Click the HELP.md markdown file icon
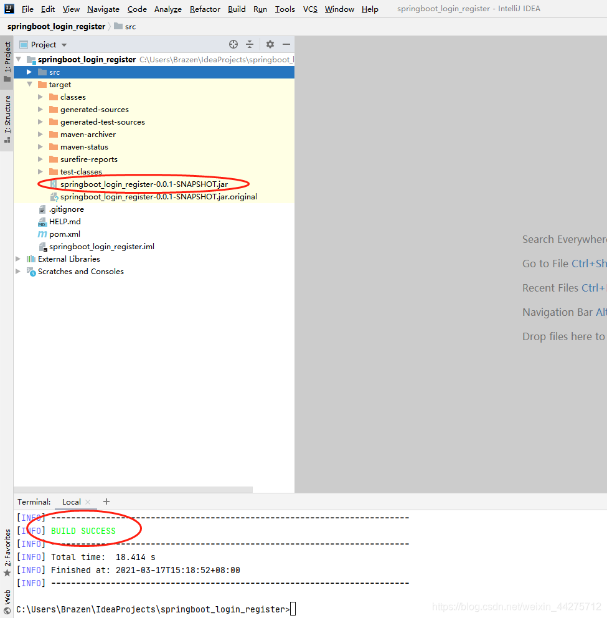Image resolution: width=607 pixels, height=618 pixels. (x=42, y=222)
